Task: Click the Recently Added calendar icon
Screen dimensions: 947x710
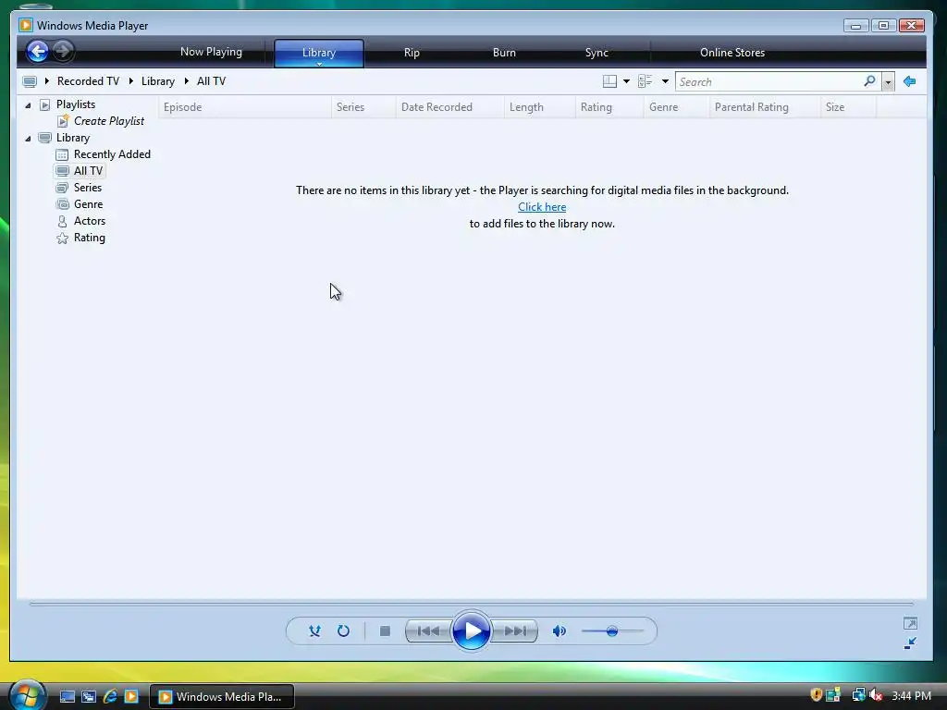Action: click(62, 155)
